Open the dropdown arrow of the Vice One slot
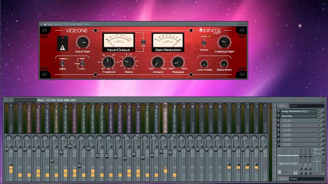 click(278, 116)
